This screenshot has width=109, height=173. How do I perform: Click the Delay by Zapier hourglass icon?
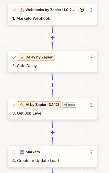click(x=22, y=57)
